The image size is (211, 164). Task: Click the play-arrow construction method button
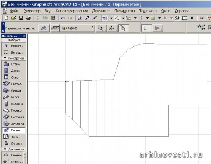158,28
